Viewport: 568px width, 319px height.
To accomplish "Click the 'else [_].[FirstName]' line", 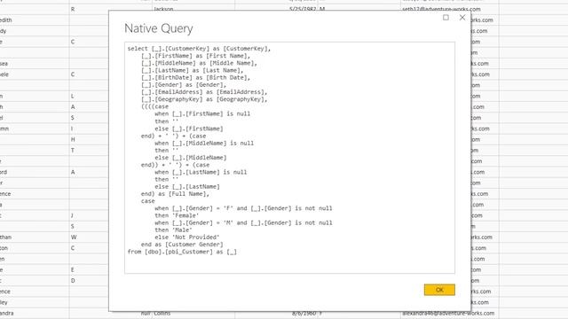I will coord(189,128).
